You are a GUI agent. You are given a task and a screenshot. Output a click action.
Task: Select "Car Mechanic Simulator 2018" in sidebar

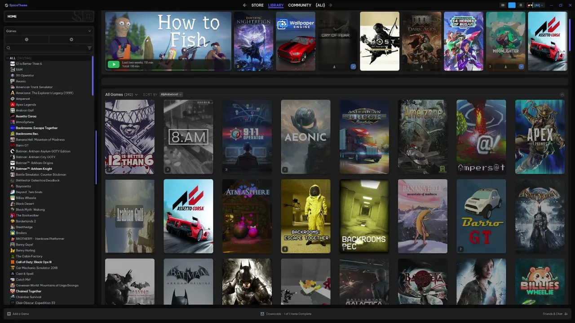pos(37,268)
